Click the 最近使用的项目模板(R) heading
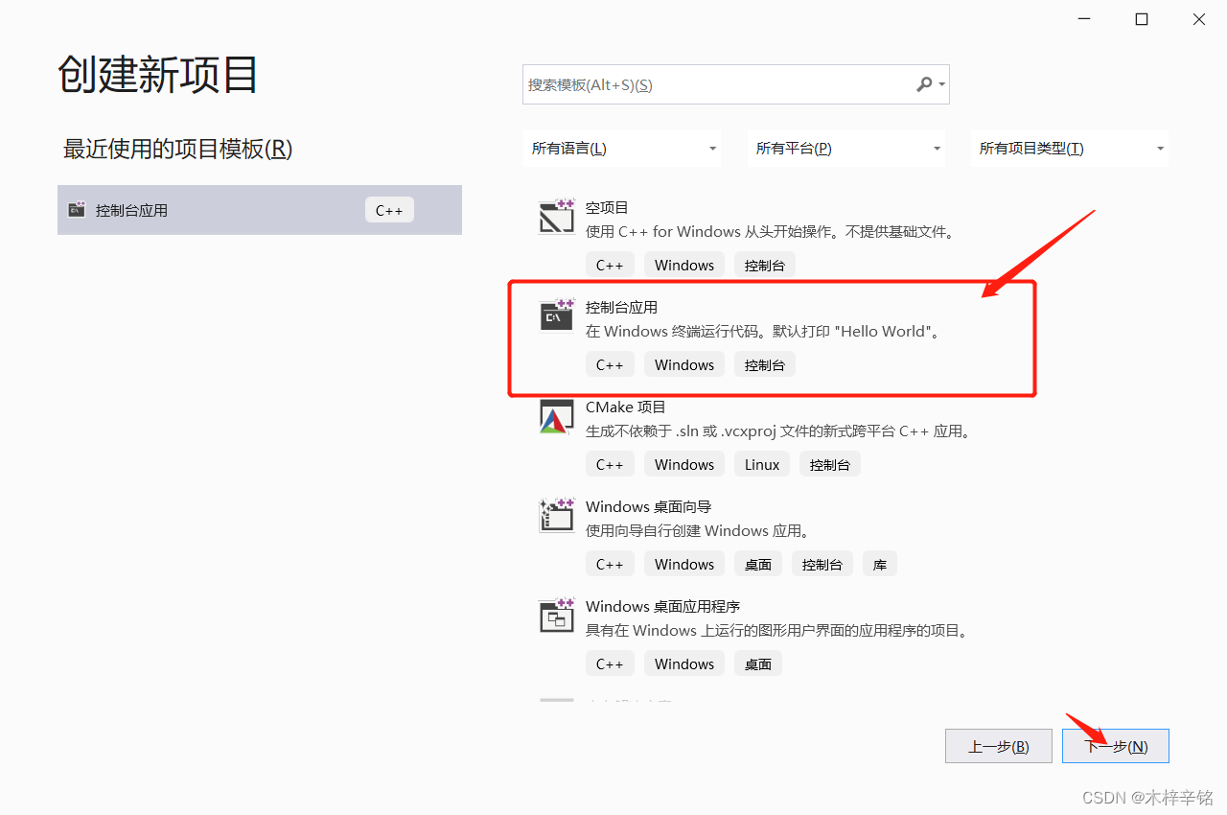Screen dimensions: 1227x815 click(177, 149)
